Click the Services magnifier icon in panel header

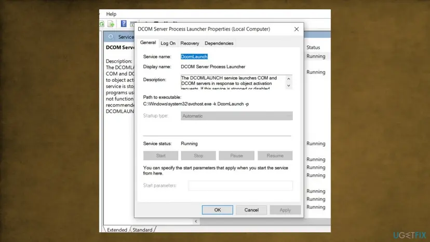click(111, 37)
